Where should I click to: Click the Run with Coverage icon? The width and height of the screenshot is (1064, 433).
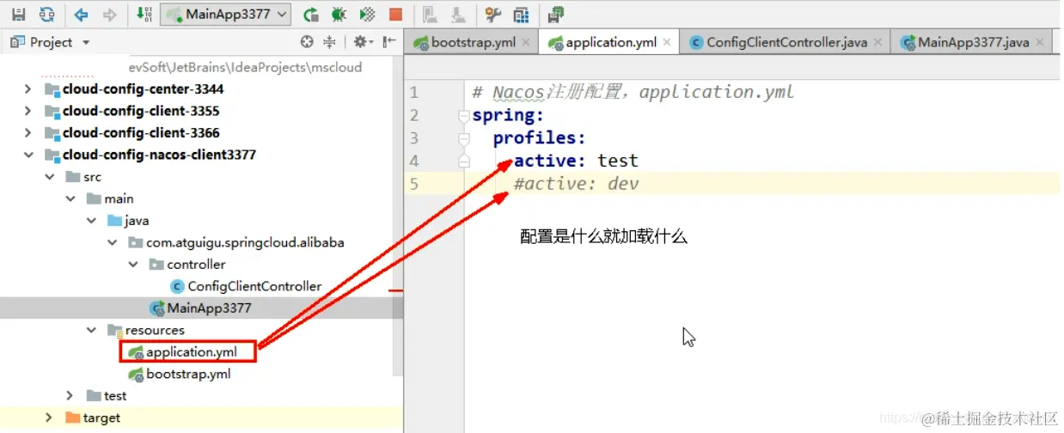tap(367, 15)
